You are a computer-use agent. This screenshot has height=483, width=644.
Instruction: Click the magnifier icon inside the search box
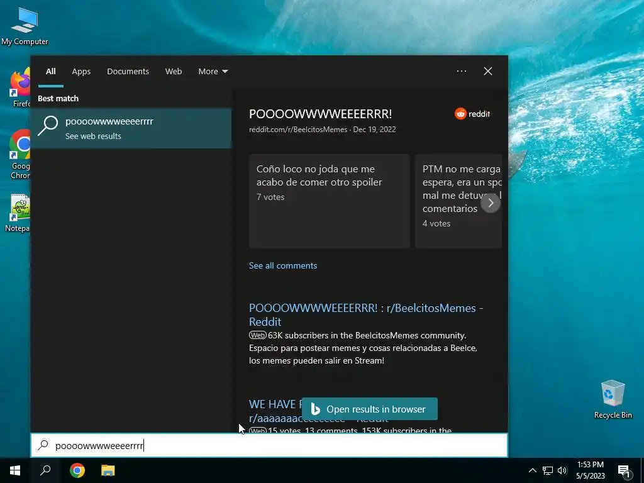click(43, 445)
